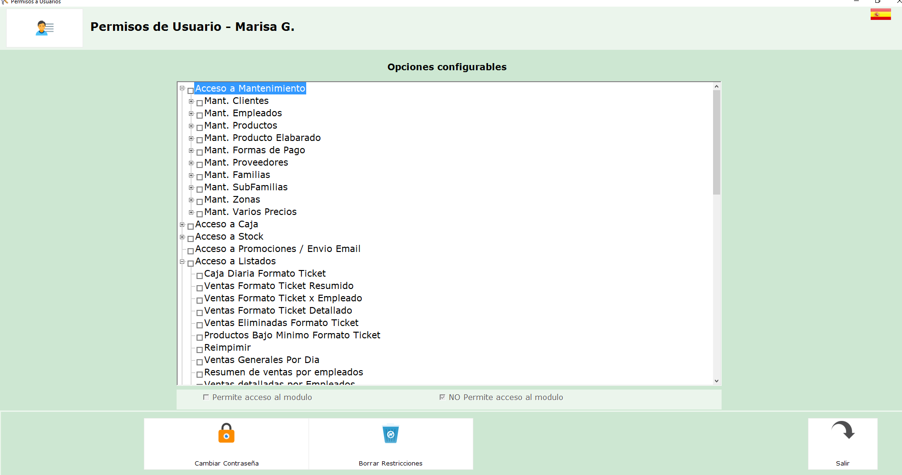The image size is (902, 475).
Task: Click the curved arrow exit icon
Action: coord(842,431)
